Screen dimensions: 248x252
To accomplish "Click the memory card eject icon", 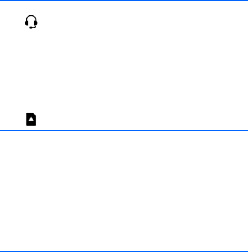I will pyautogui.click(x=32, y=121).
